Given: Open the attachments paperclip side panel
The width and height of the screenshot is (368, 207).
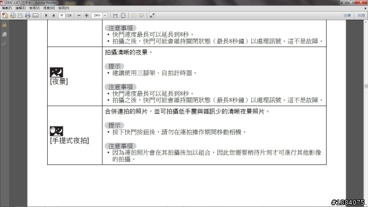Looking at the screenshot, I should [4, 44].
